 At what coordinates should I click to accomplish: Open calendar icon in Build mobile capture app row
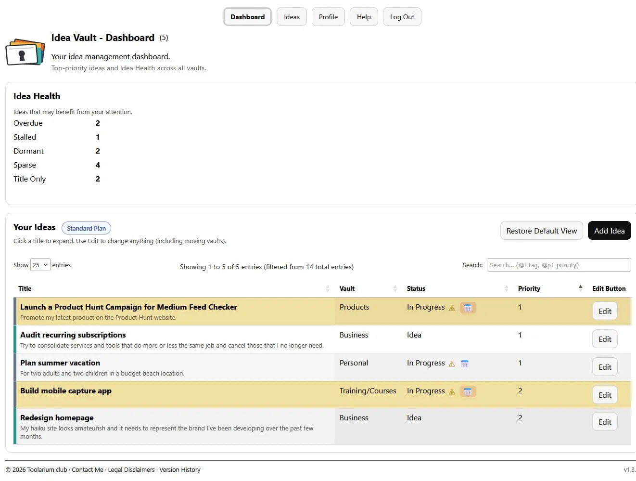coord(468,391)
